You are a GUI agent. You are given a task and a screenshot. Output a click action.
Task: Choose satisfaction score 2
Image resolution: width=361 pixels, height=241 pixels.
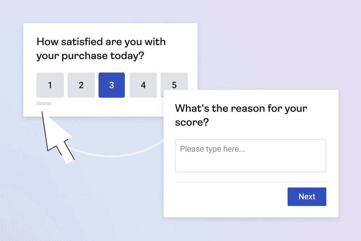(81, 85)
